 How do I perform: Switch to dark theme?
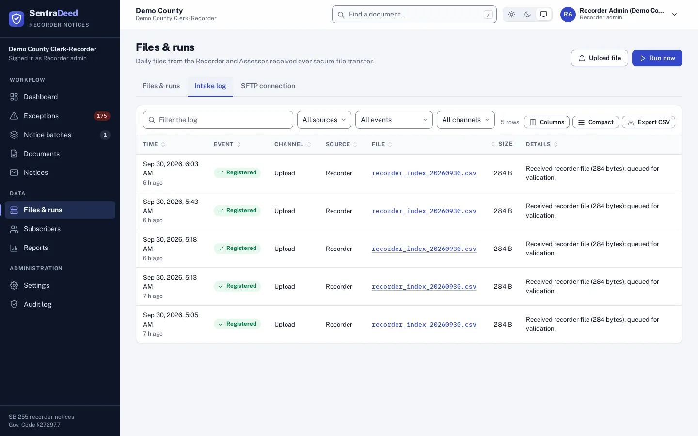(x=527, y=15)
